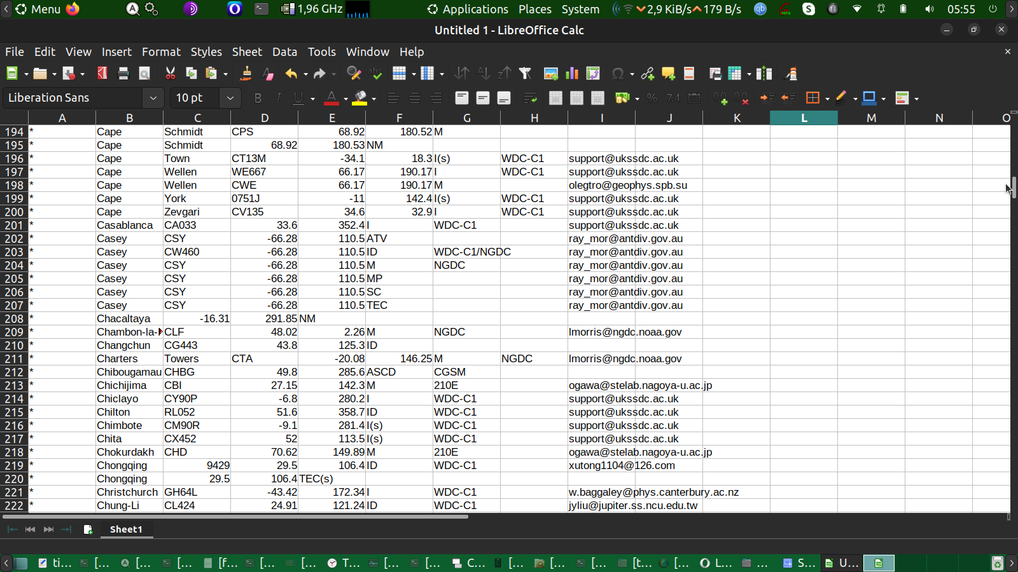The width and height of the screenshot is (1018, 572).
Task: Open the font name dropdown list
Action: pos(153,98)
